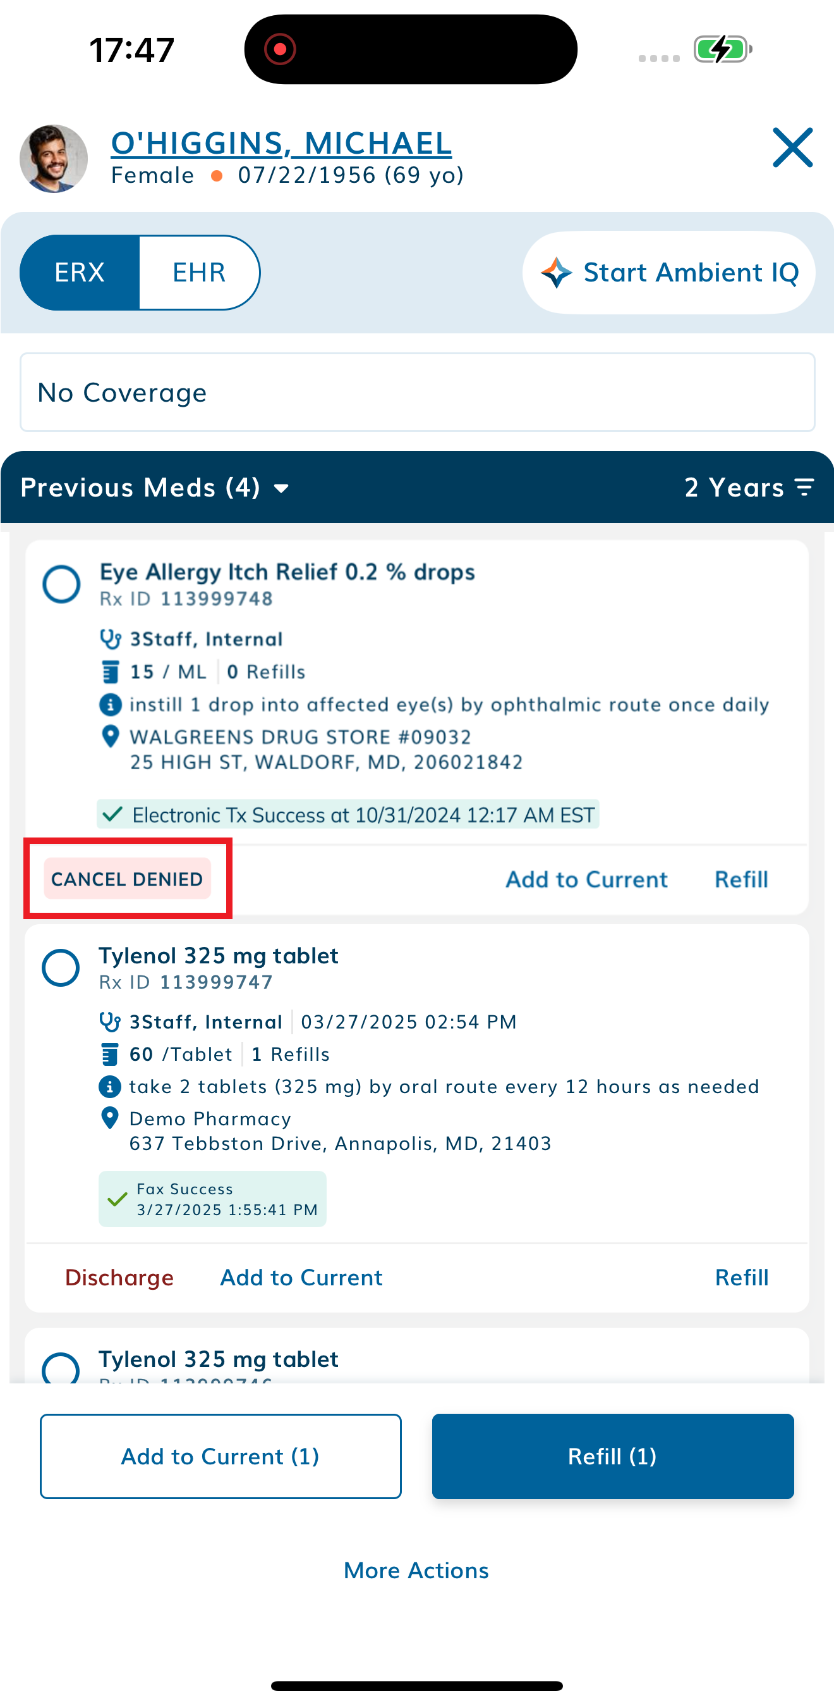
Task: Tap the Demo Pharmacy location pin icon
Action: pos(110,1118)
